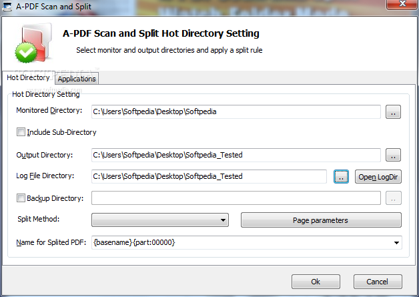Click the A-PDF scanner icon in title bar
This screenshot has width=419, height=297.
coord(7,7)
